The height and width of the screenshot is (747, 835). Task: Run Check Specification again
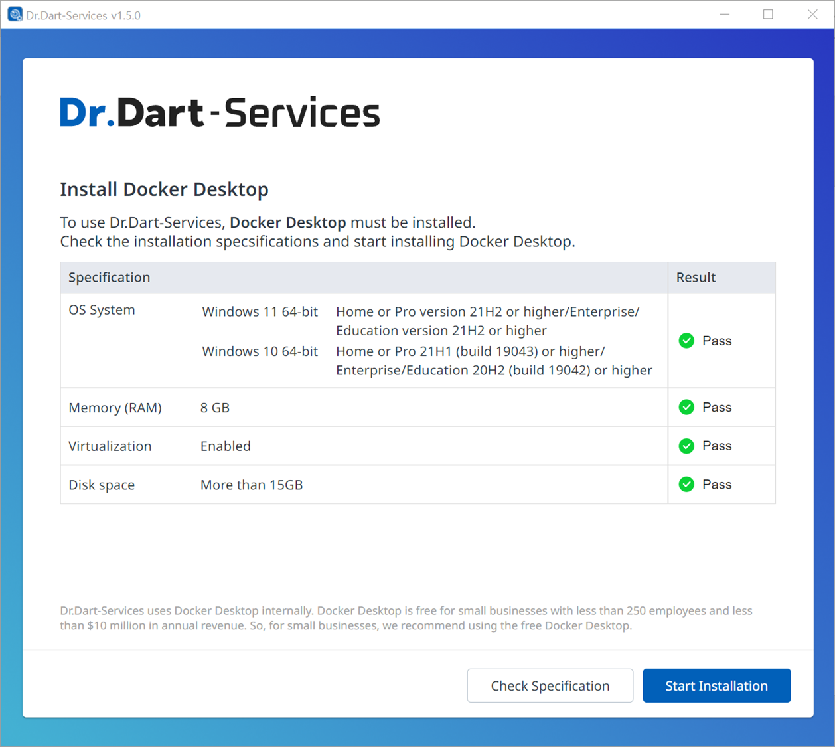tap(550, 685)
